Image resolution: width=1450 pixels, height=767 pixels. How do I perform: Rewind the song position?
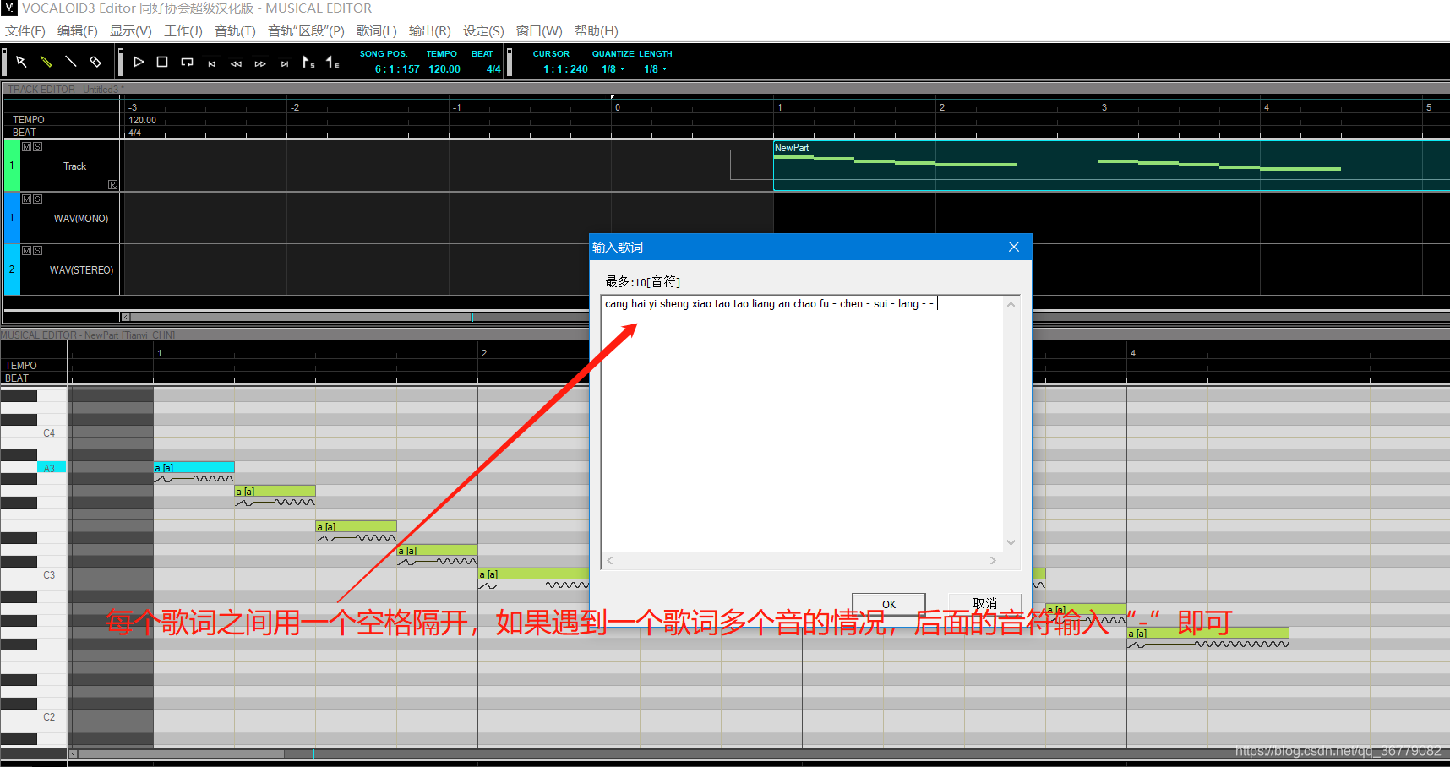coord(236,63)
